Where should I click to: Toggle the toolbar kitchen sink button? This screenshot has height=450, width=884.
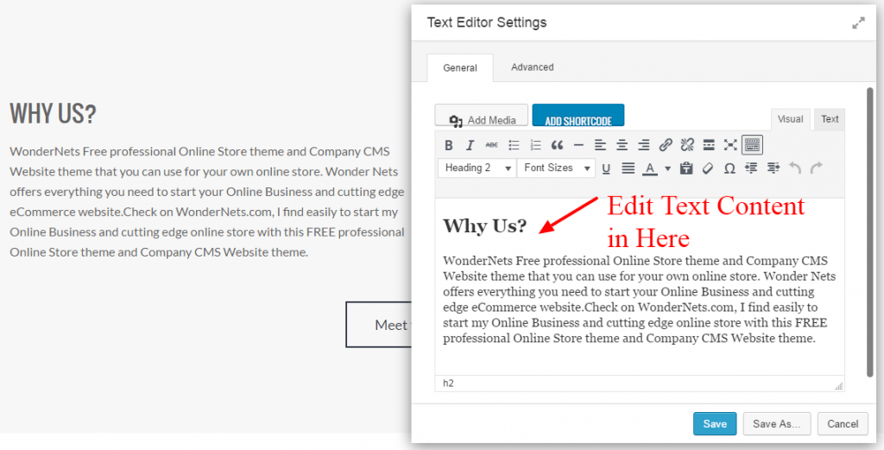[x=752, y=145]
